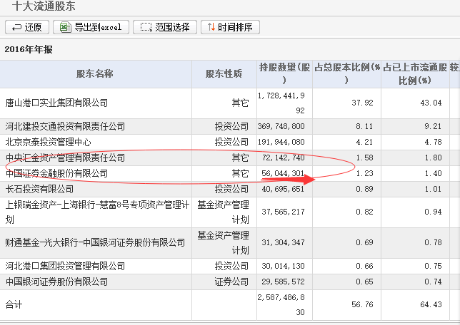Click the 0.82 percentage cell
This screenshot has width=460, height=325.
pyautogui.click(x=365, y=212)
